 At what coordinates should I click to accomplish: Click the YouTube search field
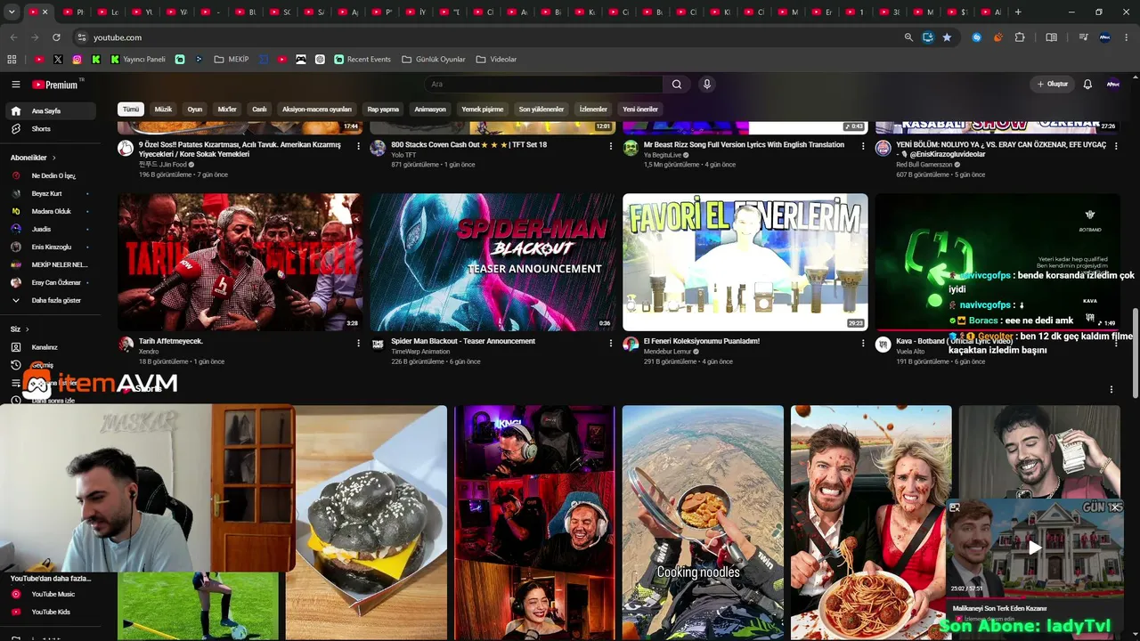[543, 85]
